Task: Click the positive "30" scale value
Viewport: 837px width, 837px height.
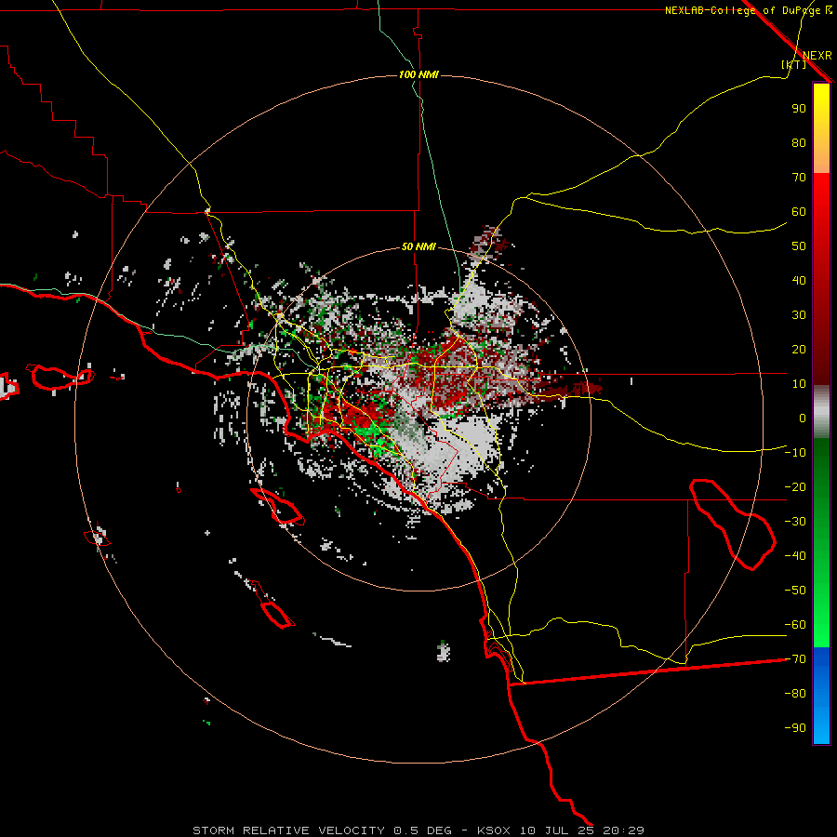Action: click(799, 315)
